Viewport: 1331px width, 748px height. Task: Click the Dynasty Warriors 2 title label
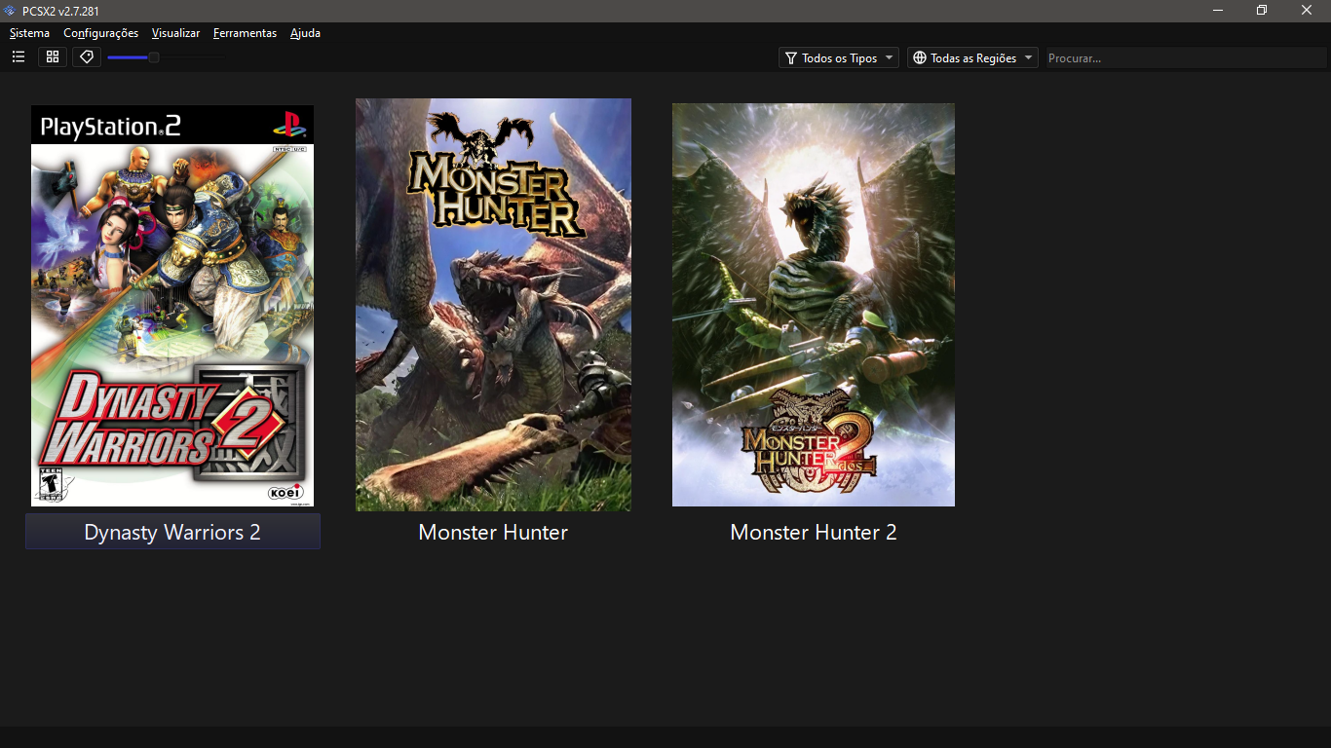[172, 532]
